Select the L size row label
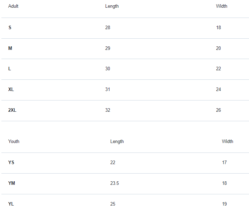Image resolution: width=249 pixels, height=214 pixels. pyautogui.click(x=10, y=69)
